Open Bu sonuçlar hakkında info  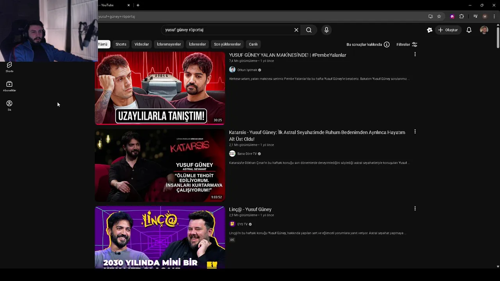pos(368,44)
